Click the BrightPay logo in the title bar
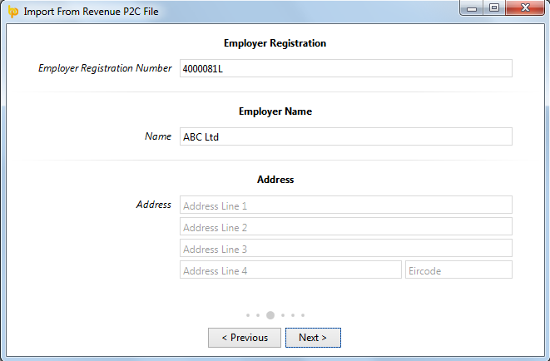 coord(13,12)
